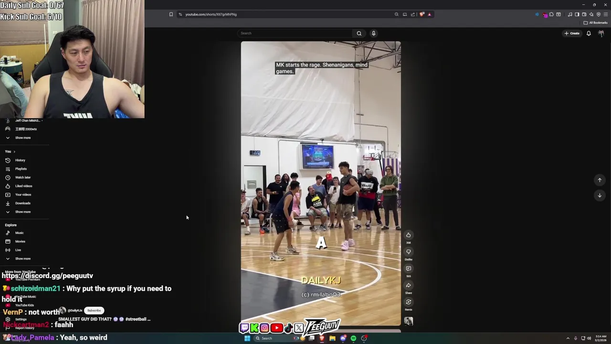Open the browser hamburger main menu
The width and height of the screenshot is (611, 344).
pyautogui.click(x=606, y=14)
